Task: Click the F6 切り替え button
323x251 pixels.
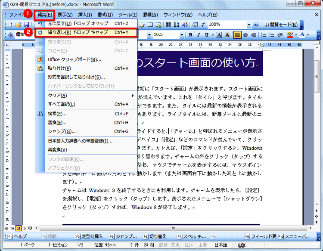Action: pos(155,237)
